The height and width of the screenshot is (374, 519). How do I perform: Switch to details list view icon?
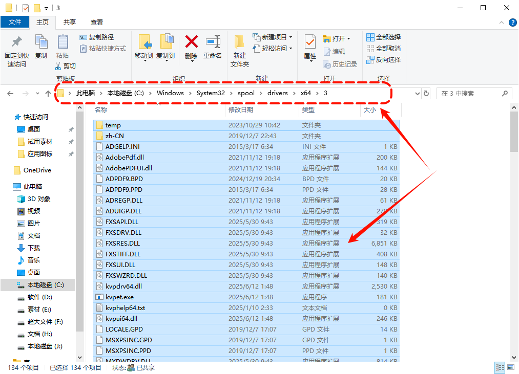coord(499,367)
